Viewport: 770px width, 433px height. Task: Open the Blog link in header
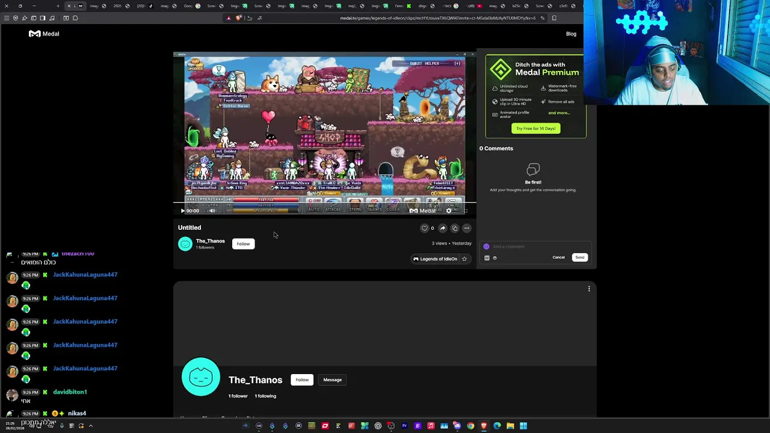(x=571, y=34)
